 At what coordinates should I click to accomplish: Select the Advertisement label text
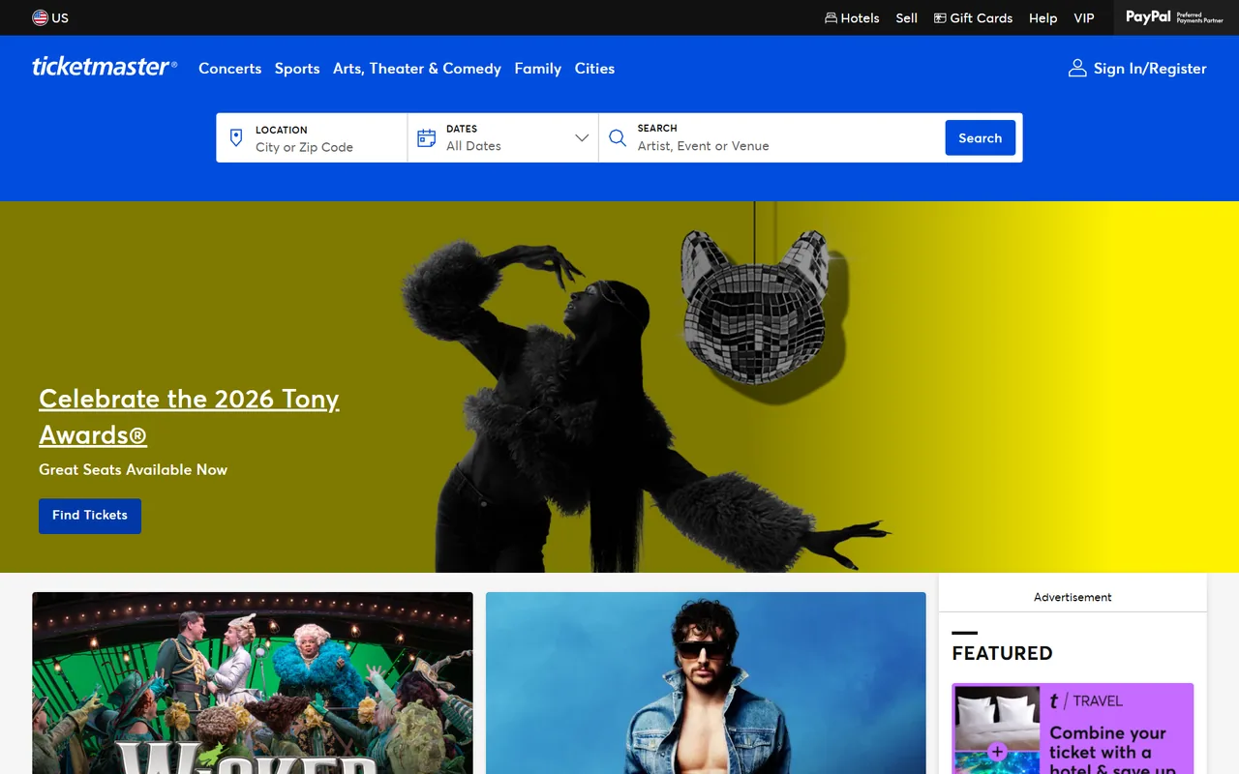point(1073,597)
